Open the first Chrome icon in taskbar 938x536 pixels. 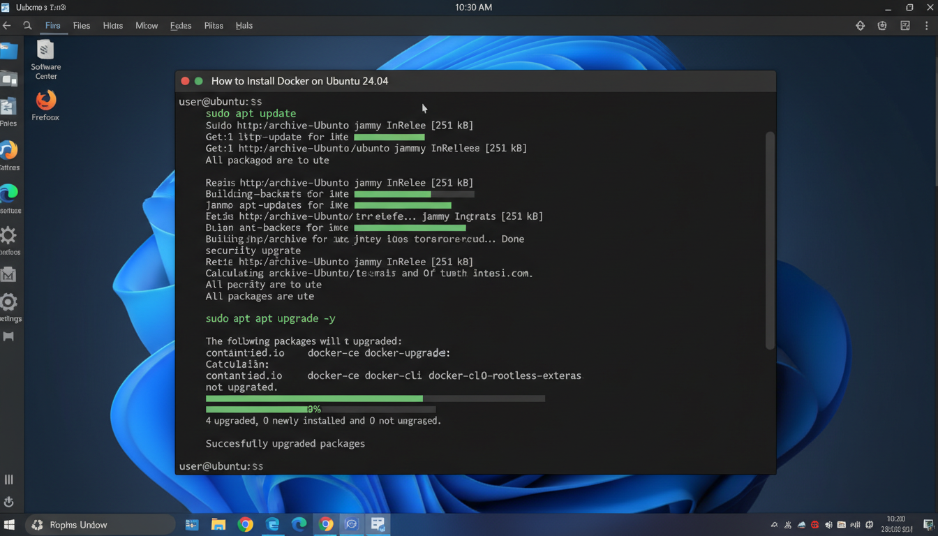pyautogui.click(x=245, y=524)
